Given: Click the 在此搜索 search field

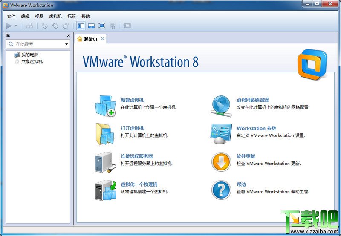Looking at the screenshot, I should pos(38,44).
